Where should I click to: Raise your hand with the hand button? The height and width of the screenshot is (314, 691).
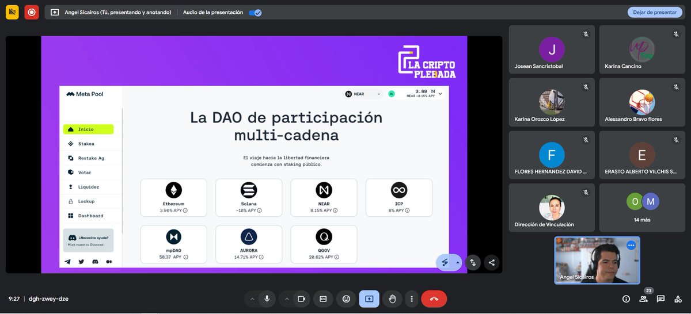(392, 299)
